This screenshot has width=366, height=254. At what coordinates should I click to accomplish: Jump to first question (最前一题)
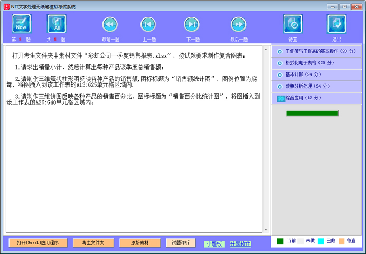pyautogui.click(x=110, y=24)
